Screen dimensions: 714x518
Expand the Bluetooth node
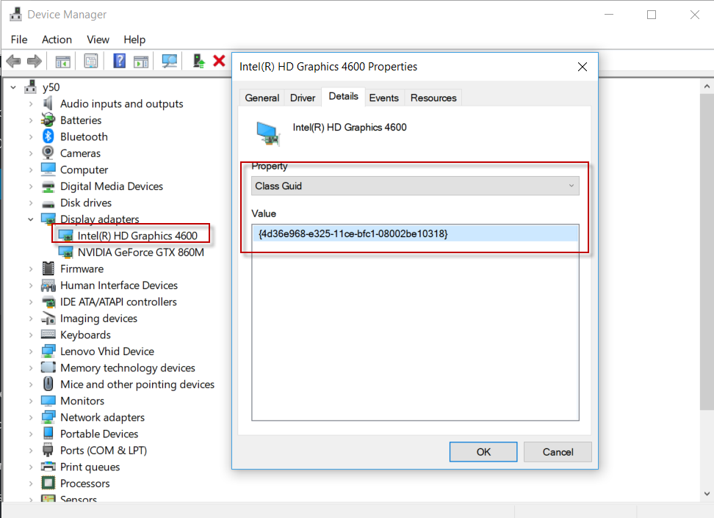(31, 136)
